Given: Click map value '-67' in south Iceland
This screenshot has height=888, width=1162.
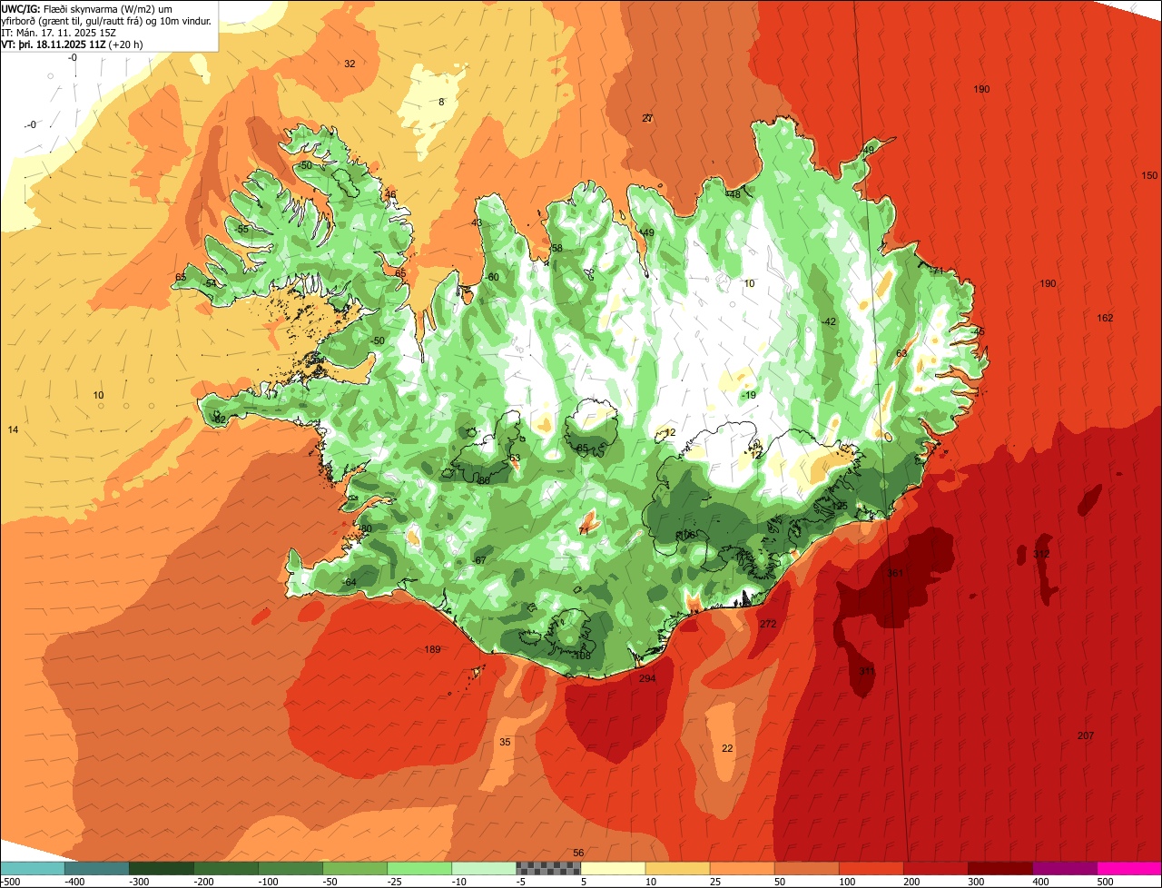Looking at the screenshot, I should click(480, 560).
